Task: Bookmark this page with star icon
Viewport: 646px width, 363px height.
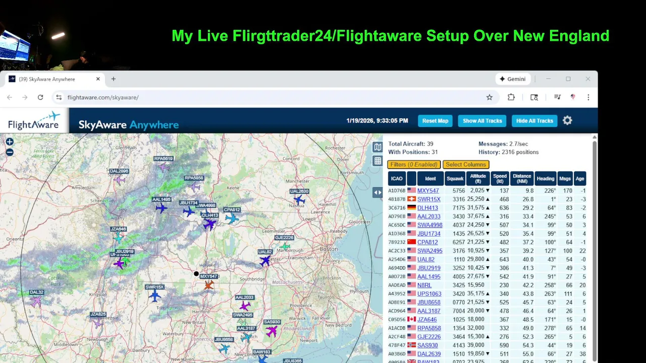Action: point(489,97)
